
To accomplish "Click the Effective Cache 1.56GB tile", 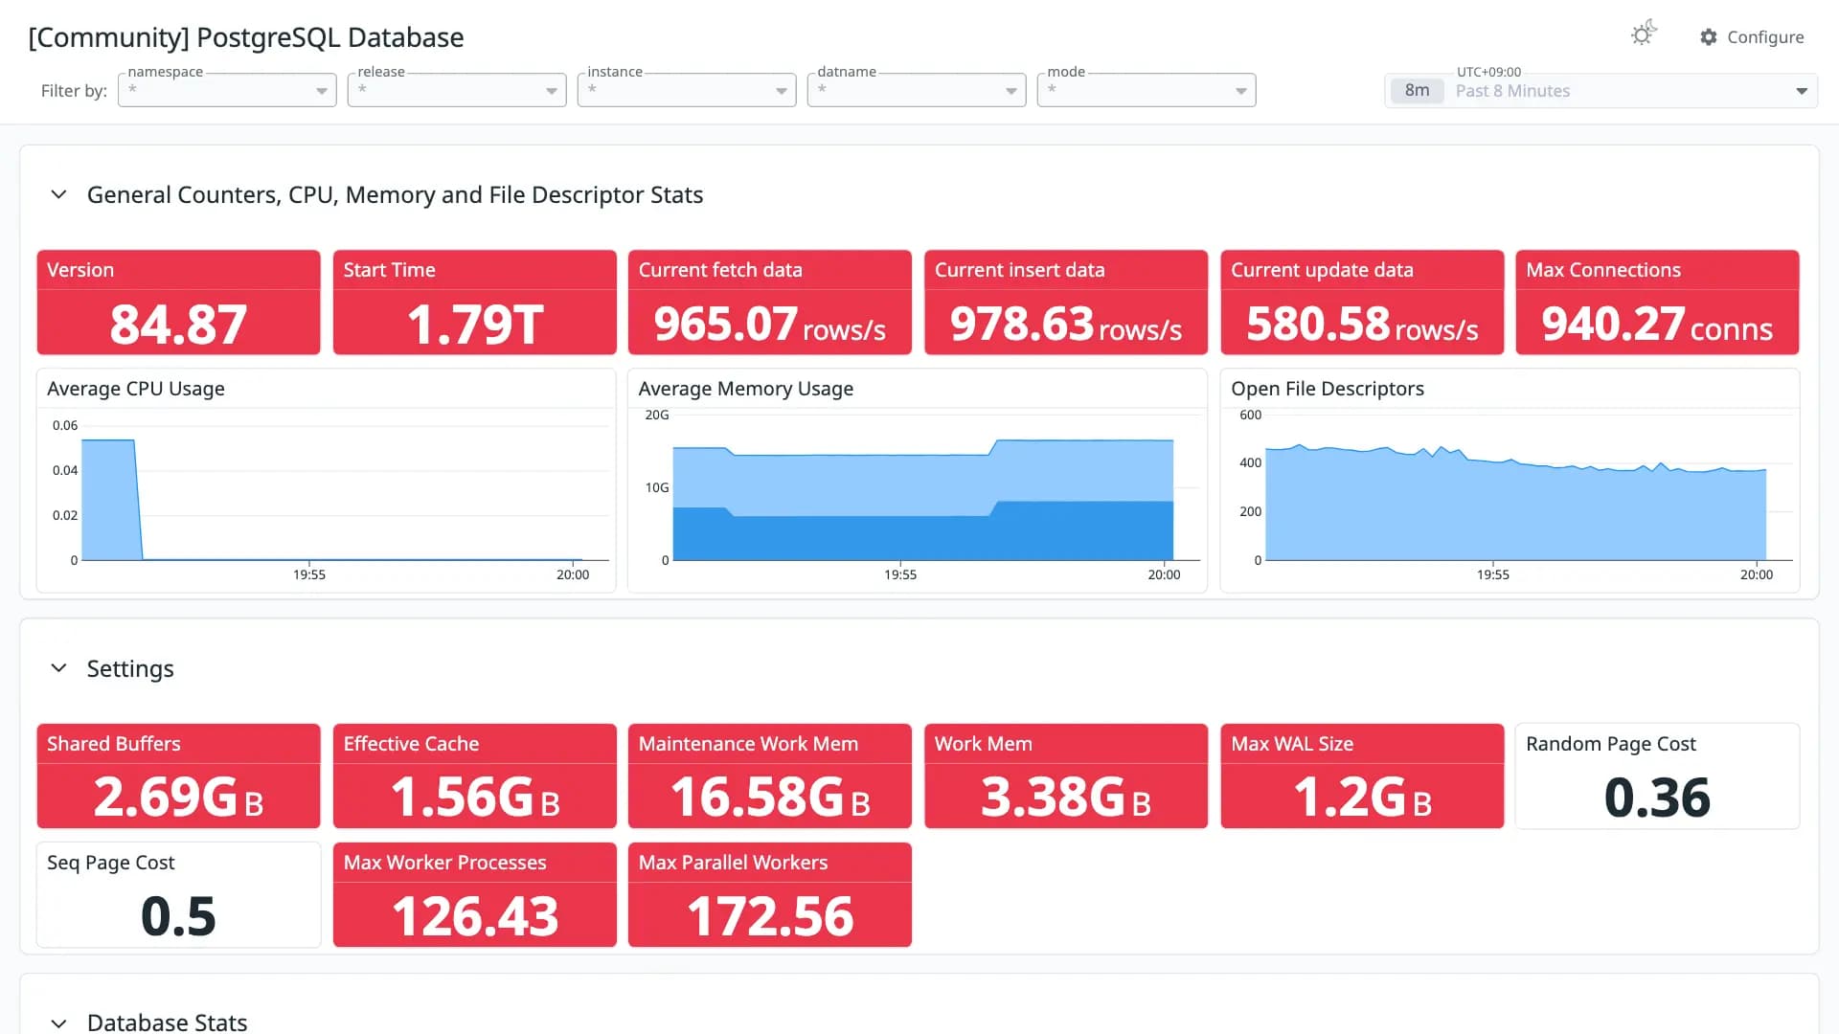I will coord(475,776).
